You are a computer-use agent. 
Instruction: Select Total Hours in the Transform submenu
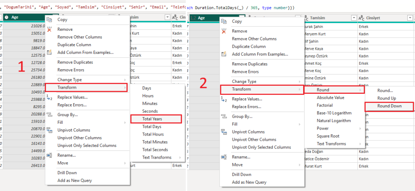153,134
